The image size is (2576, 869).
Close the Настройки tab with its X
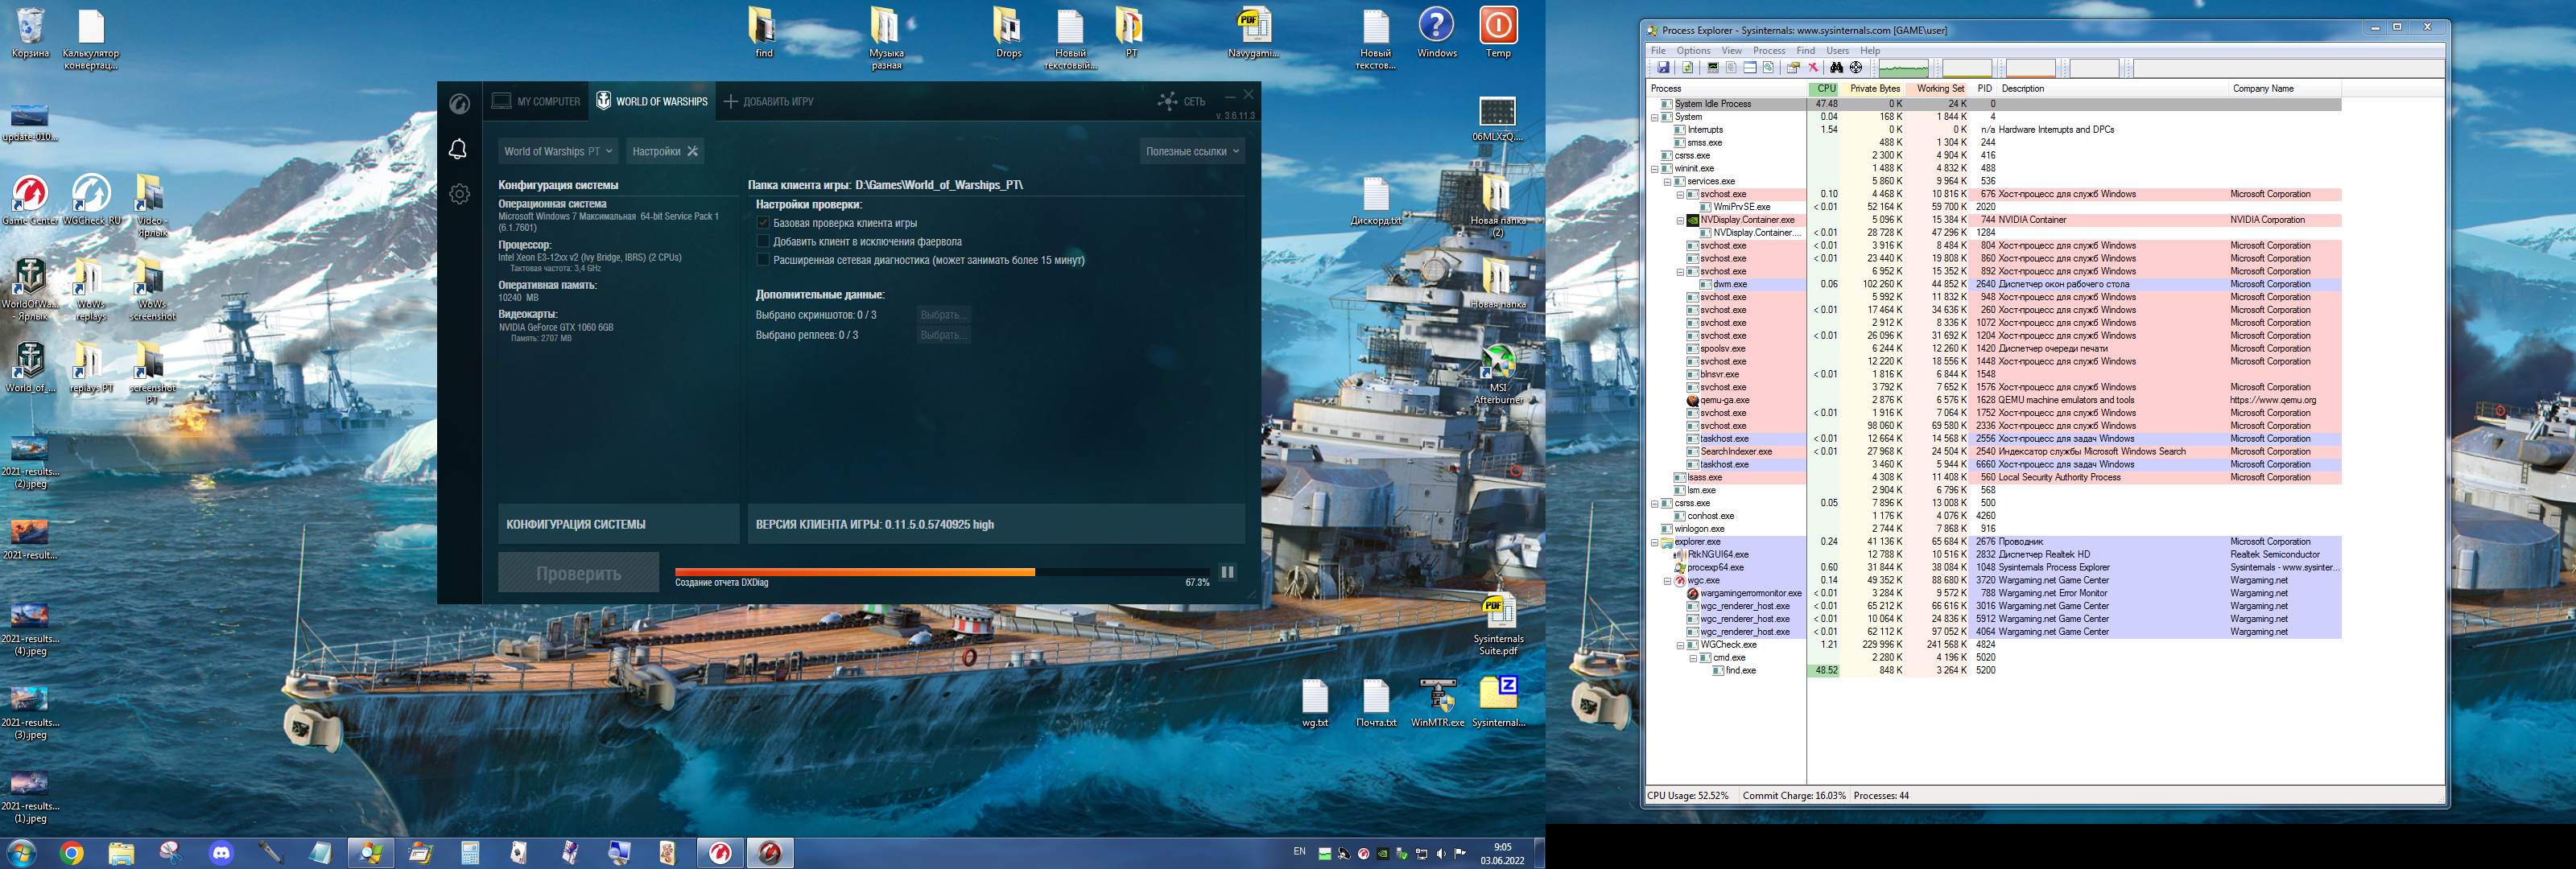692,151
